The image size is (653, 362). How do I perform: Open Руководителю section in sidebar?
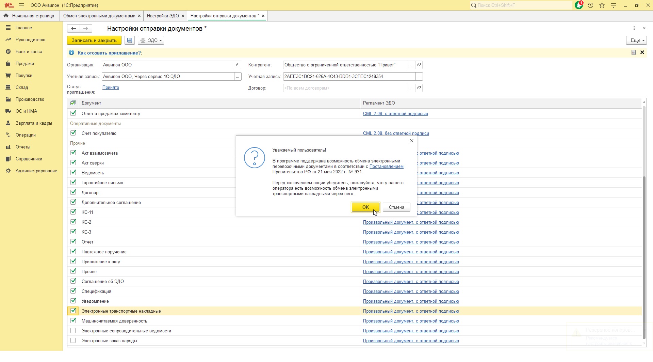coord(30,40)
